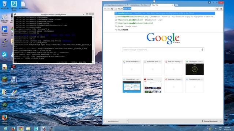Open the wireless client desktop shortcut
This screenshot has height=131, width=234.
[4, 19]
